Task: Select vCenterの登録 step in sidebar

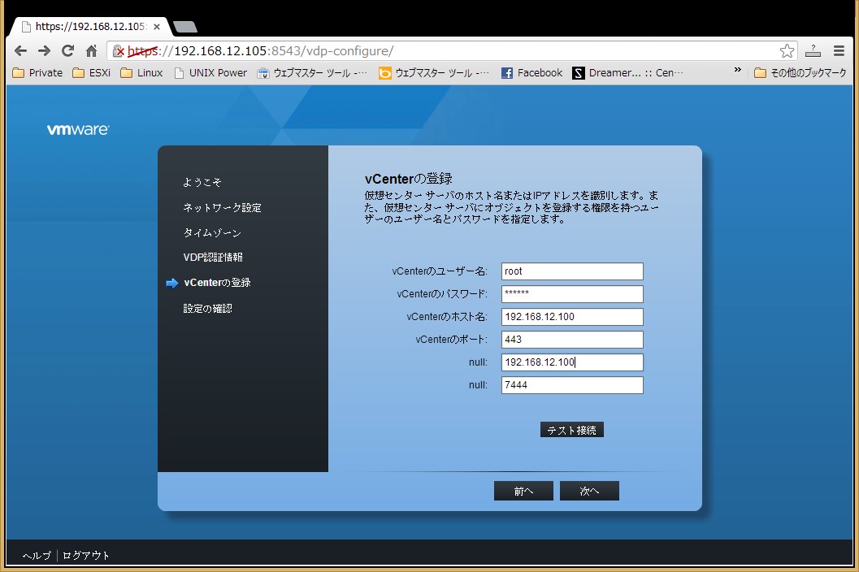Action: click(x=217, y=283)
